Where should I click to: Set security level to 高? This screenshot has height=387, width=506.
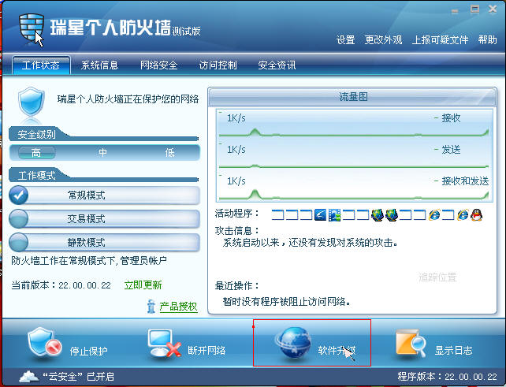coord(36,152)
